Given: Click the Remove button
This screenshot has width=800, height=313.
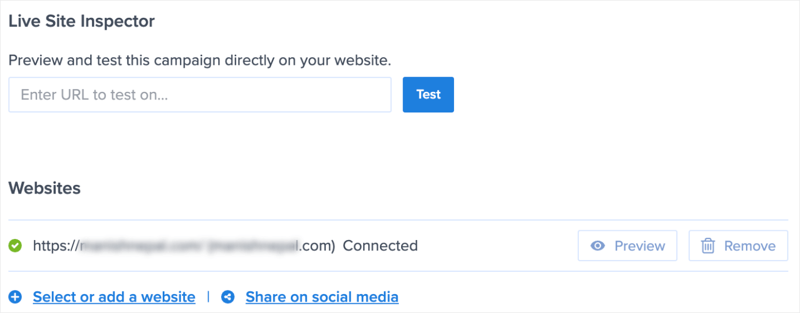Looking at the screenshot, I should tap(737, 246).
